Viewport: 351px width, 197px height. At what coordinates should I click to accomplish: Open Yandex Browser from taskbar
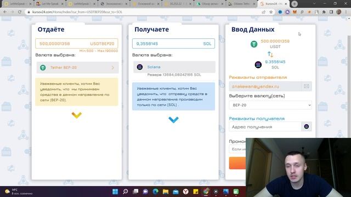[185, 192]
